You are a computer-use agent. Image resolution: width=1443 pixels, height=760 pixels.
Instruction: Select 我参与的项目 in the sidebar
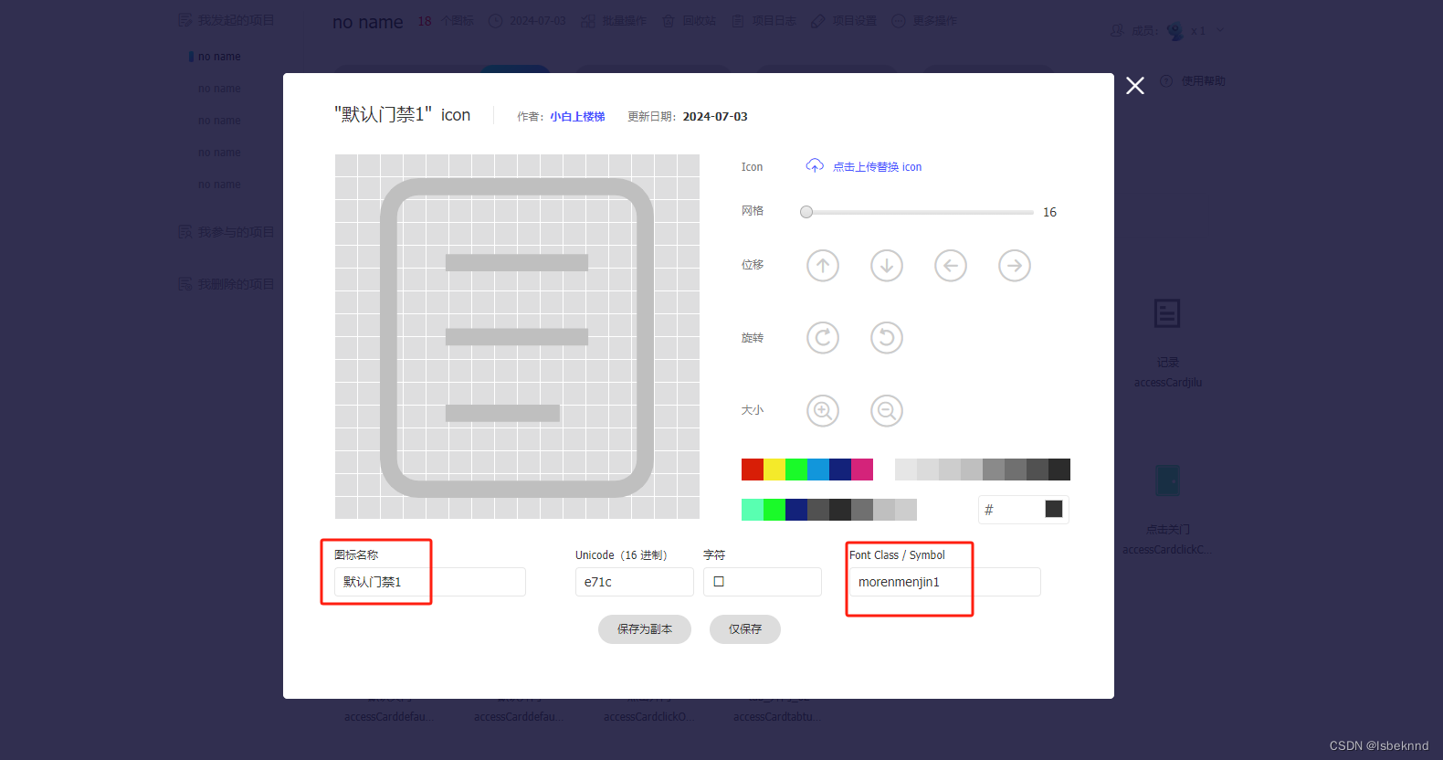226,232
